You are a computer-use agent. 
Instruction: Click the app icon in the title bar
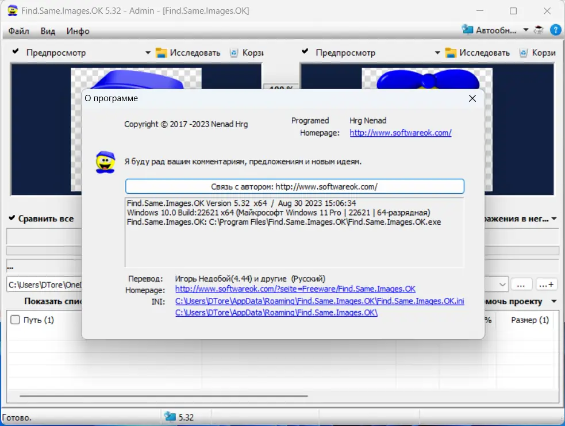[x=13, y=10]
